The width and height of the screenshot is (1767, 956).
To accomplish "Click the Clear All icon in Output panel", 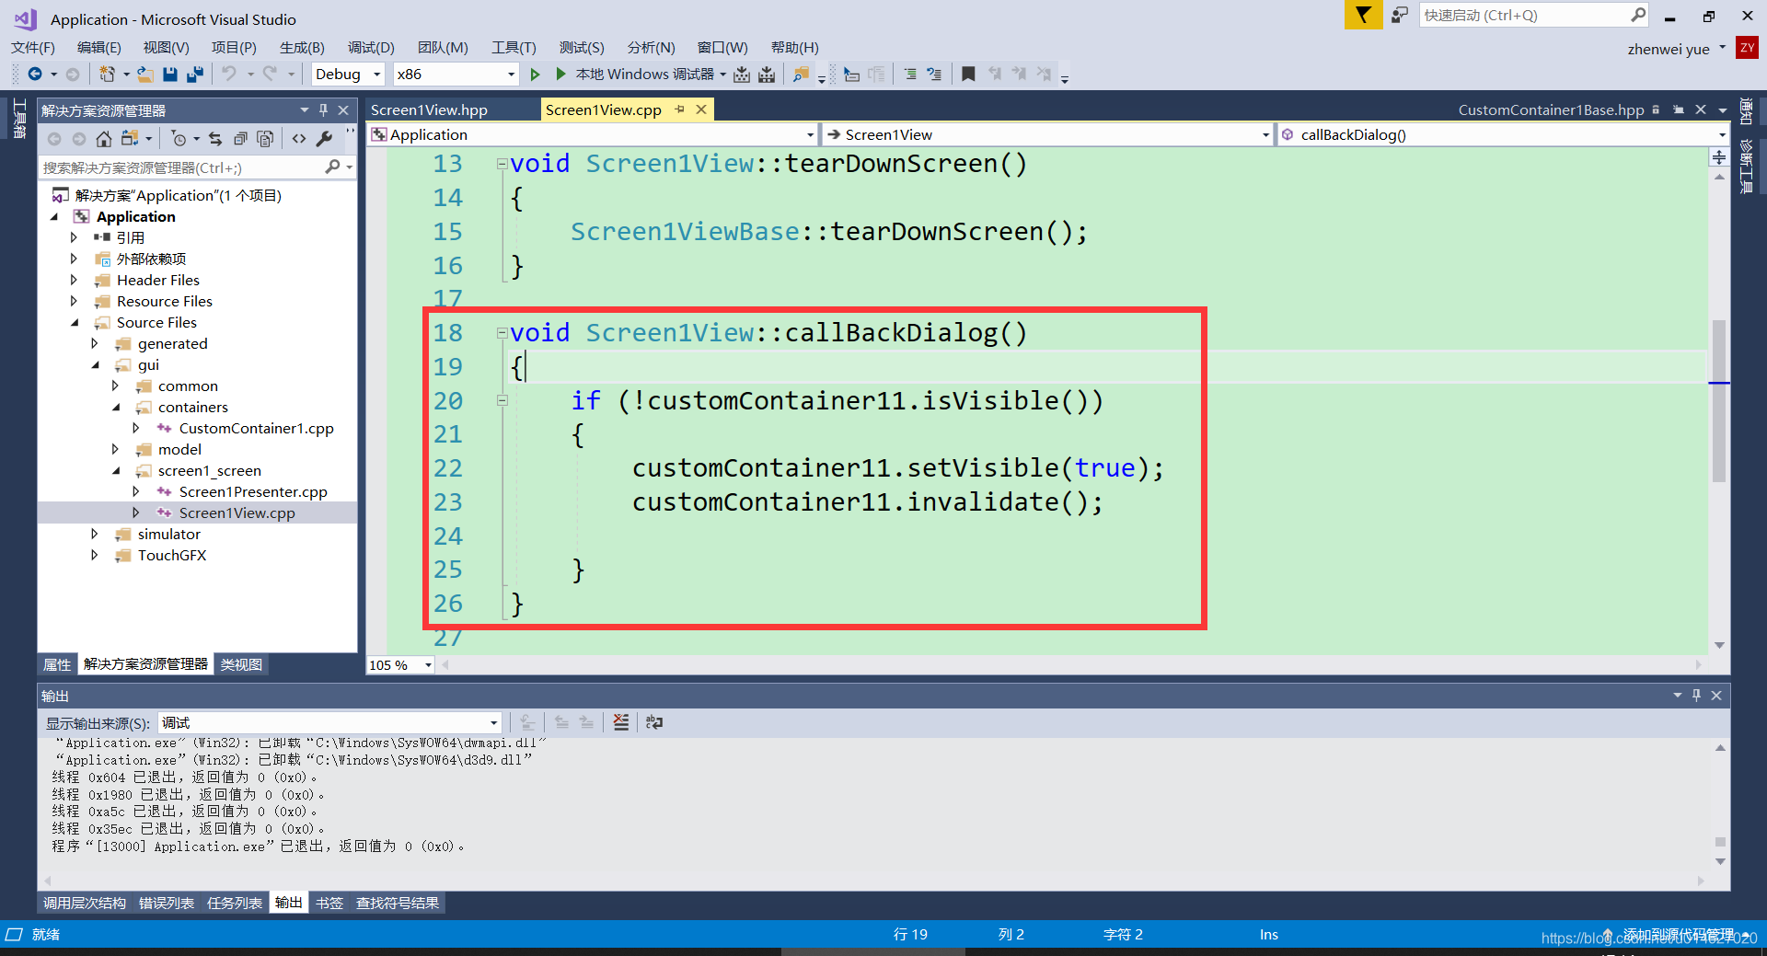I will [621, 722].
